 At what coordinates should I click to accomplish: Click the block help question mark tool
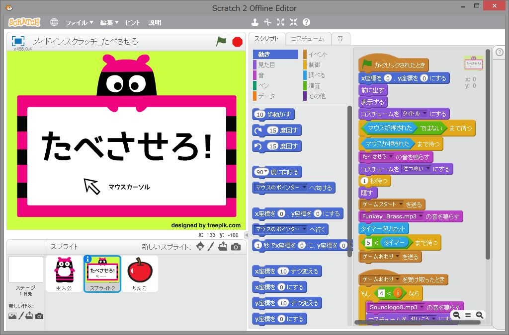coord(306,22)
